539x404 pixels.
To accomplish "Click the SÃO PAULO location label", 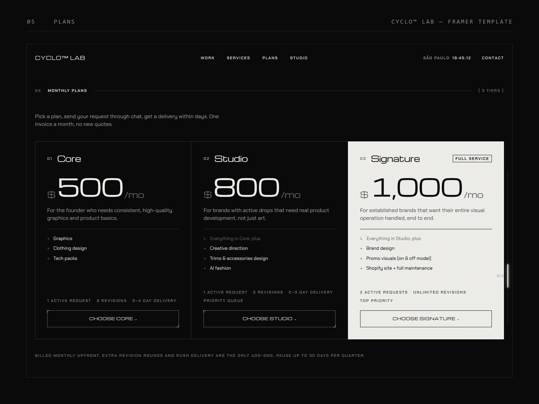I will click(436, 58).
